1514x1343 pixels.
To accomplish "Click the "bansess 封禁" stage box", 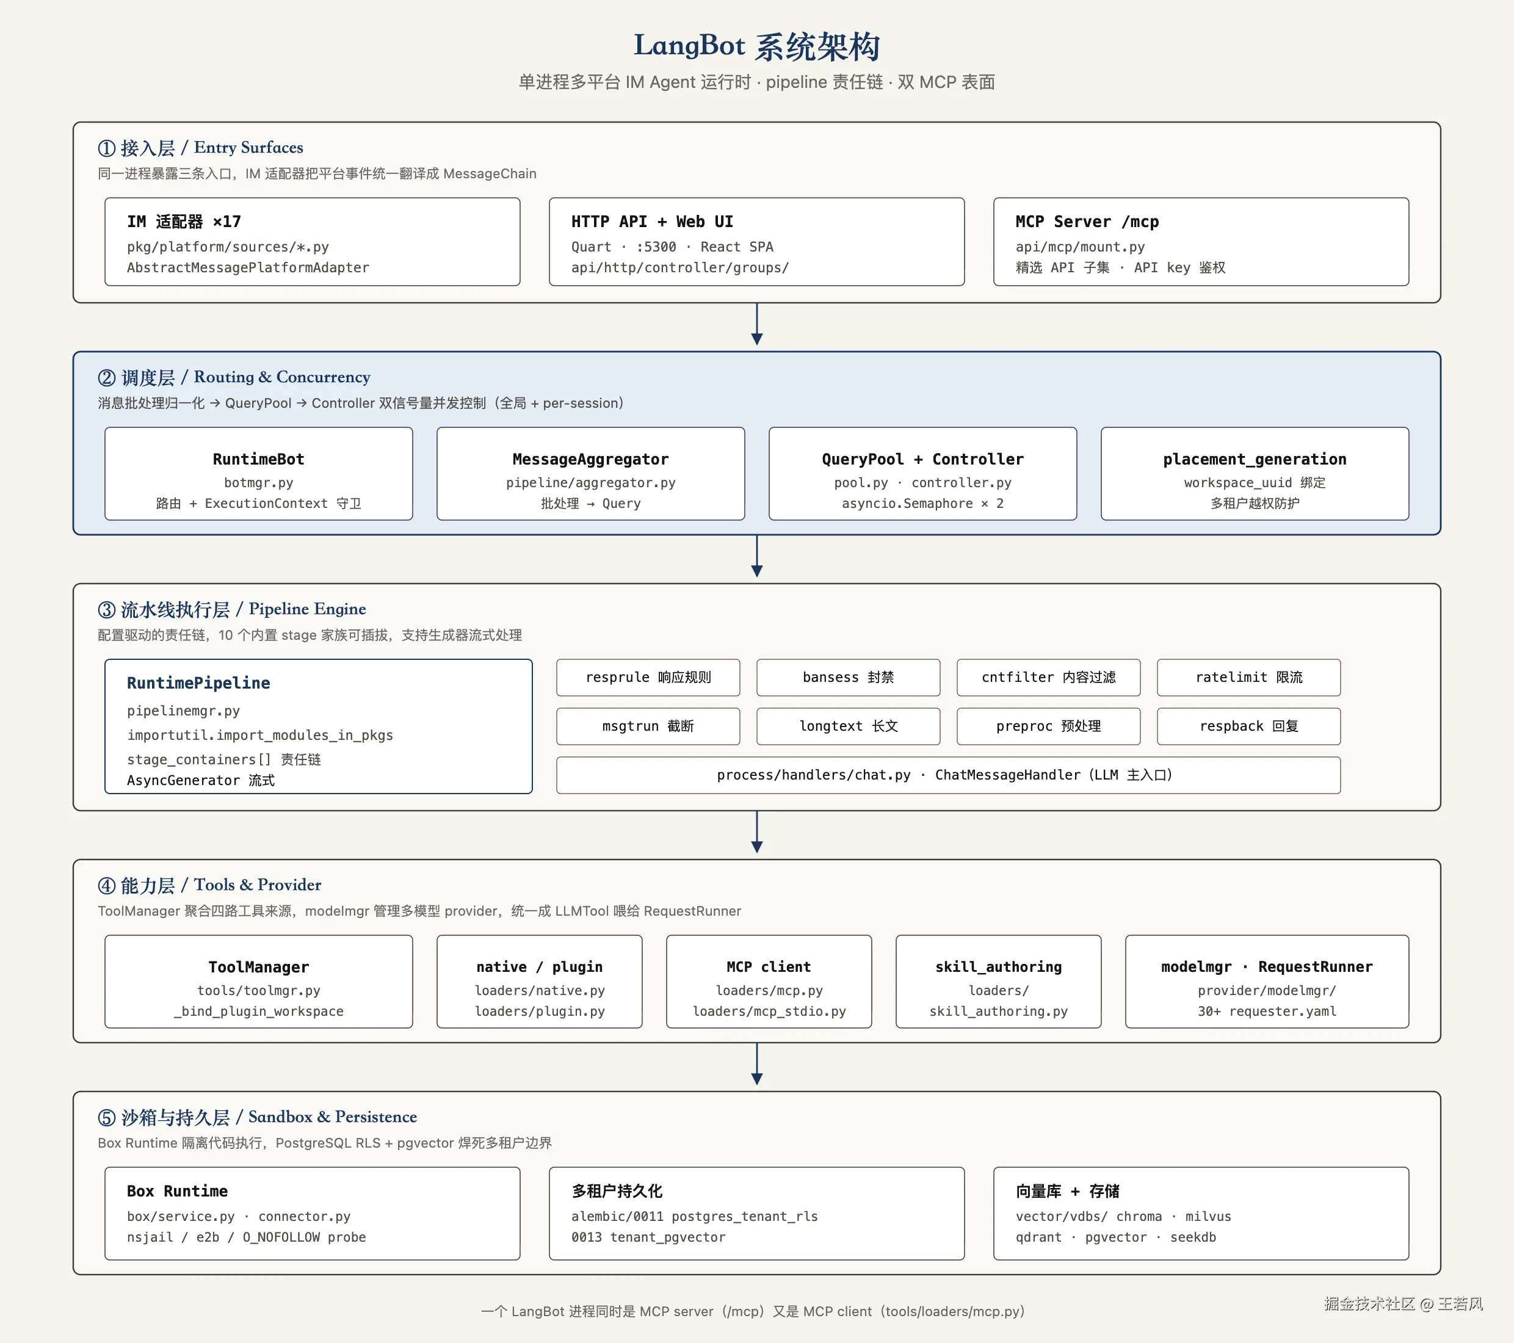I will tap(848, 677).
